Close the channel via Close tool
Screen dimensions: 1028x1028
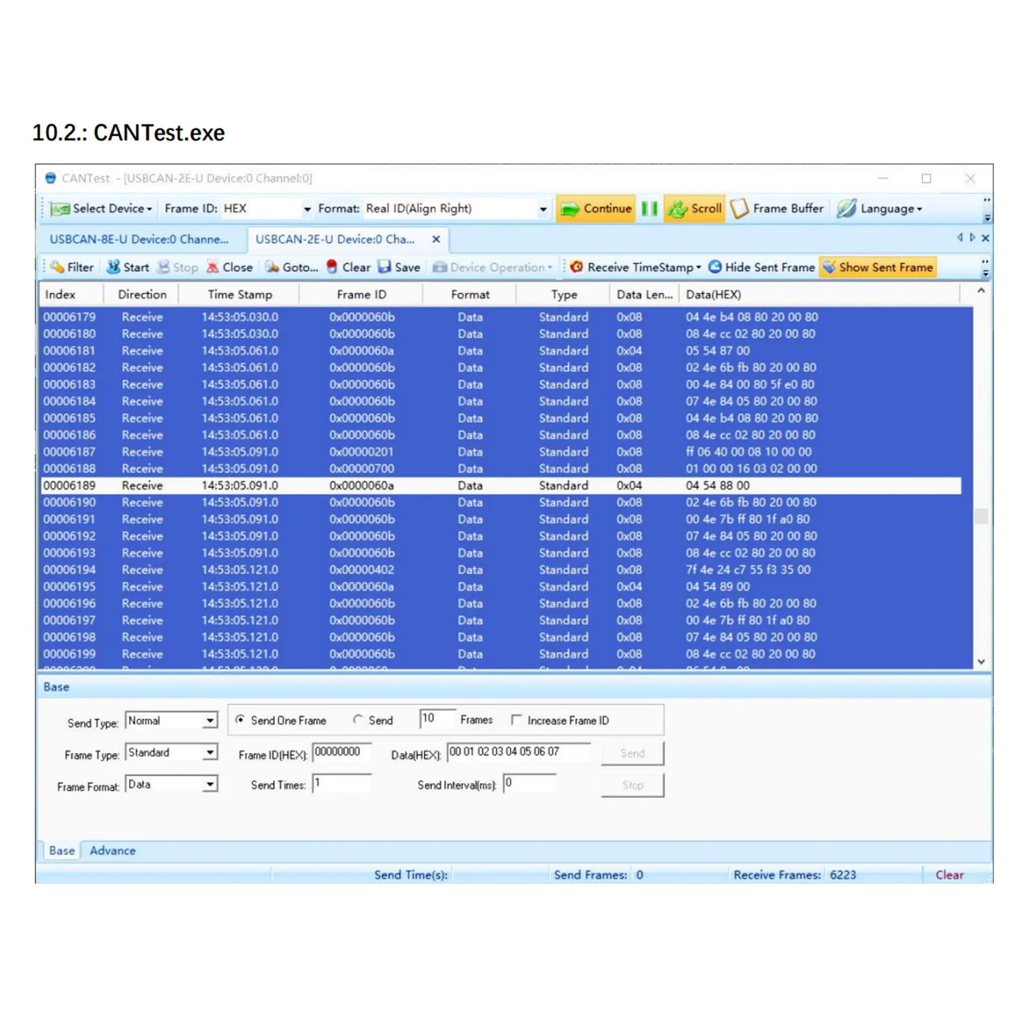point(229,267)
